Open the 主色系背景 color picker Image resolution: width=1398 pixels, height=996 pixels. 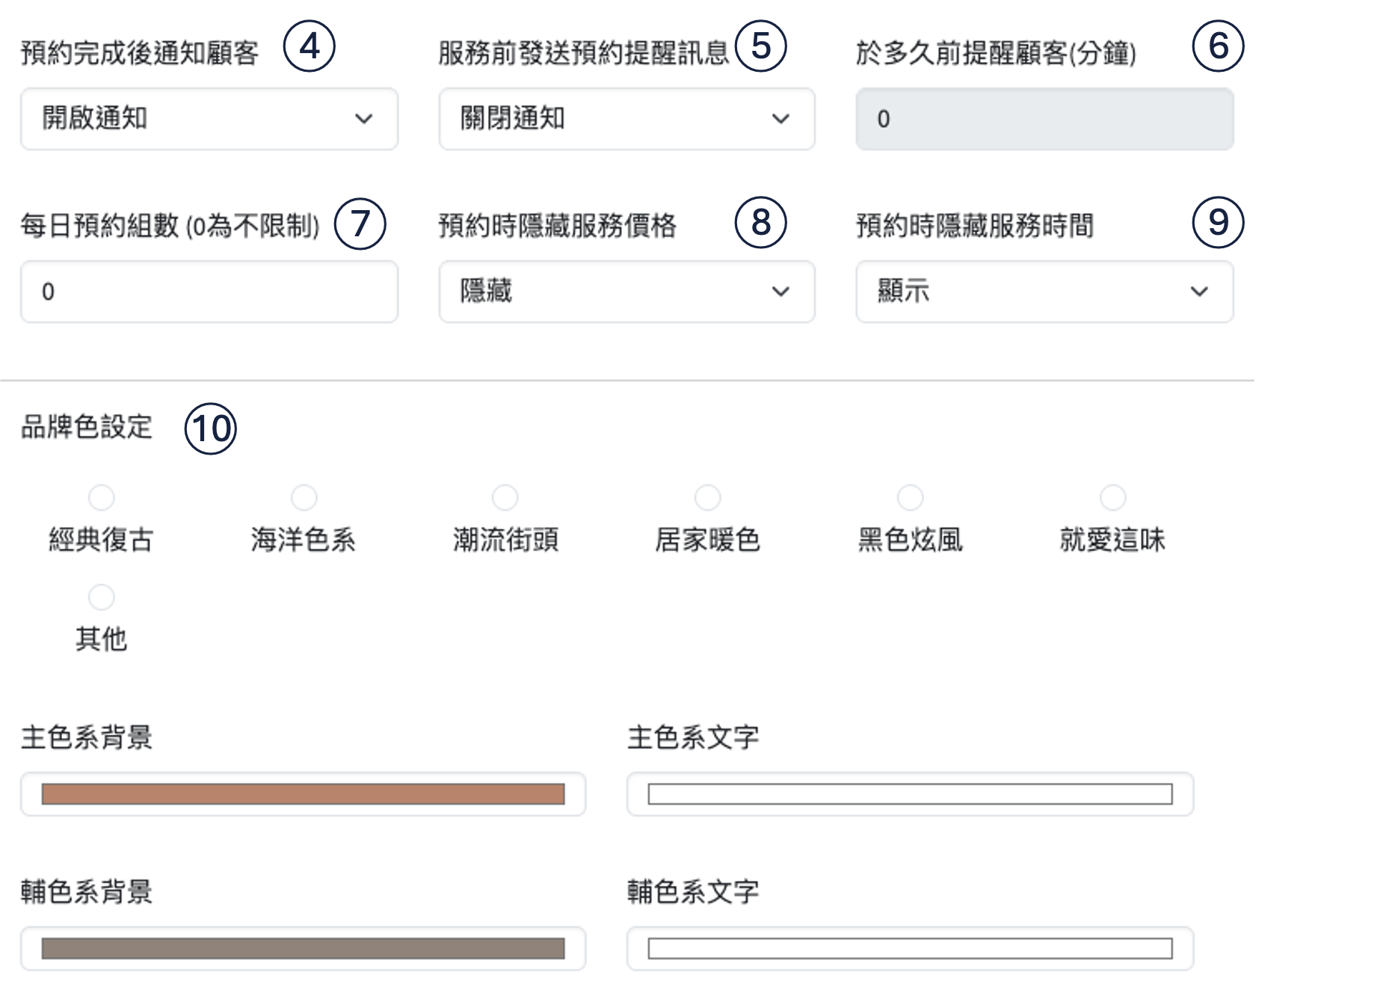(x=303, y=794)
